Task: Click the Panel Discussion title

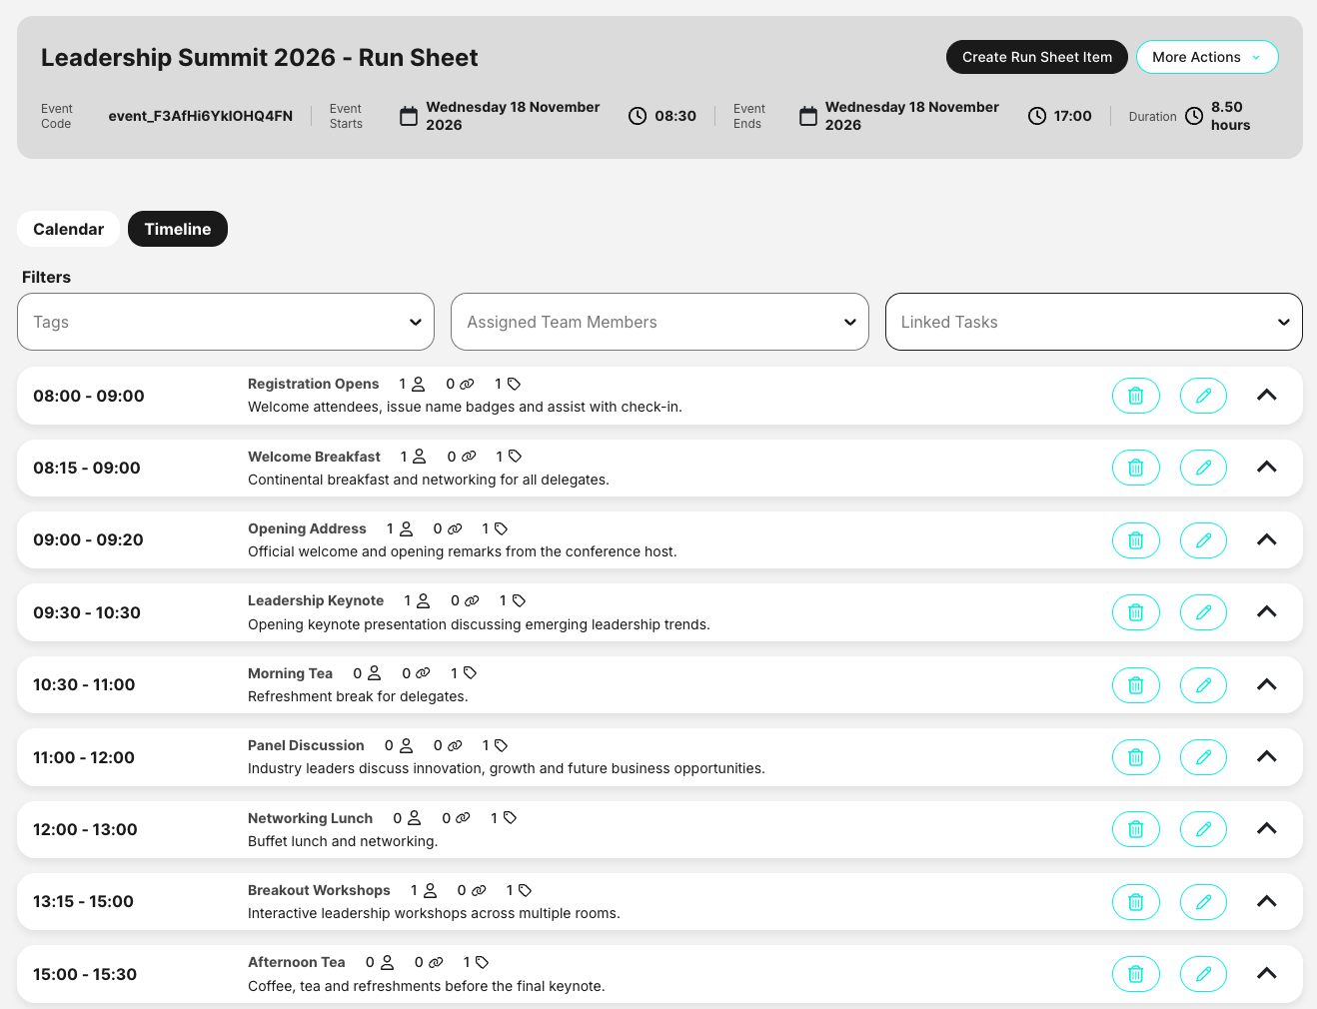Action: pyautogui.click(x=306, y=745)
